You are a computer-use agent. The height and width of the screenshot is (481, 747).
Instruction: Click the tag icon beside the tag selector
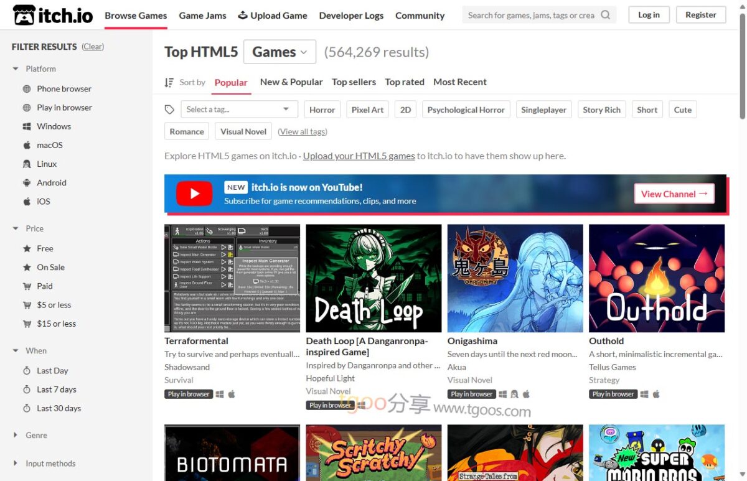169,109
